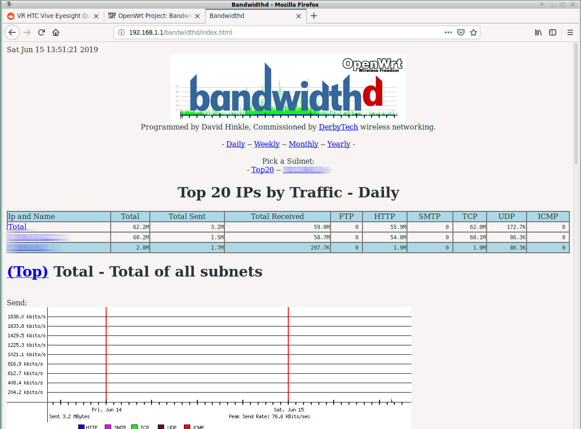The height and width of the screenshot is (429, 581).
Task: Open the Monthly report link
Action: (x=304, y=144)
